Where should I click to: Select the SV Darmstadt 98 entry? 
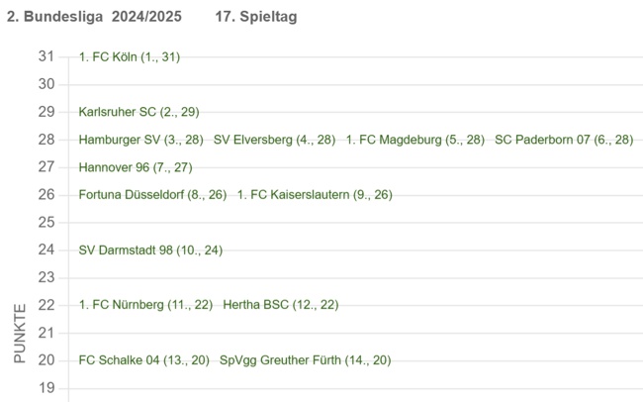[150, 250]
